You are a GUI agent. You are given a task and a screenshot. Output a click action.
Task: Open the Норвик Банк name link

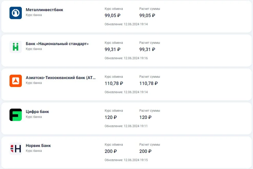click(38, 146)
